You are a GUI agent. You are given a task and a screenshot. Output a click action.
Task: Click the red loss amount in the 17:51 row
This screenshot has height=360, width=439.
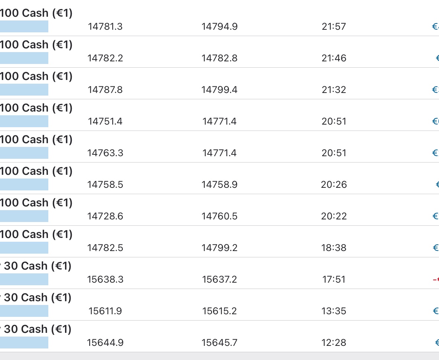[x=436, y=280]
